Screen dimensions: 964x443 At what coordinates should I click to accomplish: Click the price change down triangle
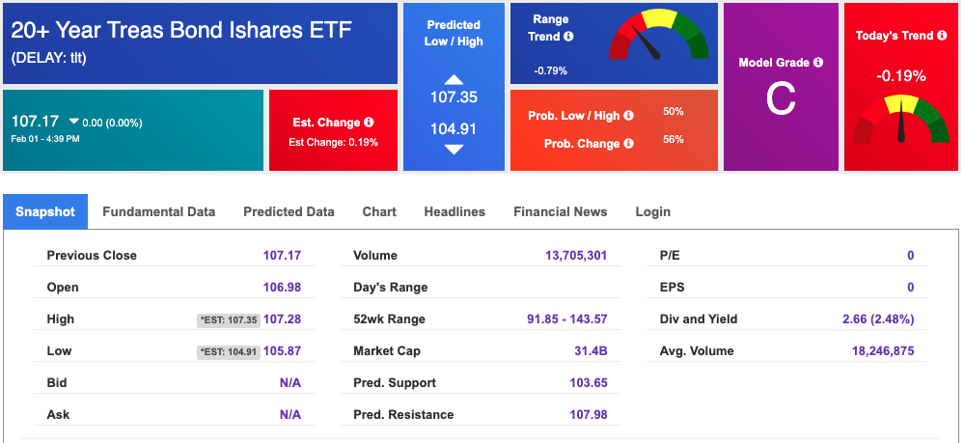(x=73, y=122)
